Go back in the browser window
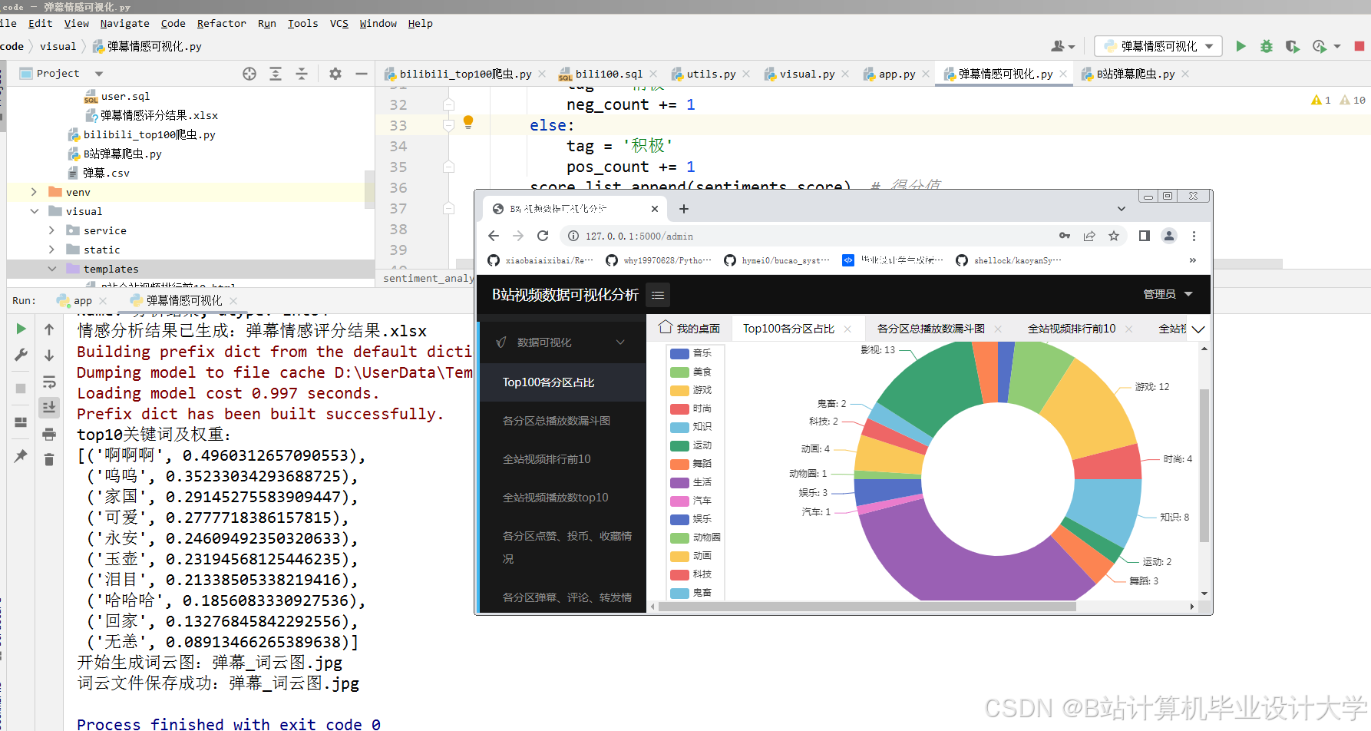Image resolution: width=1371 pixels, height=731 pixels. point(494,236)
